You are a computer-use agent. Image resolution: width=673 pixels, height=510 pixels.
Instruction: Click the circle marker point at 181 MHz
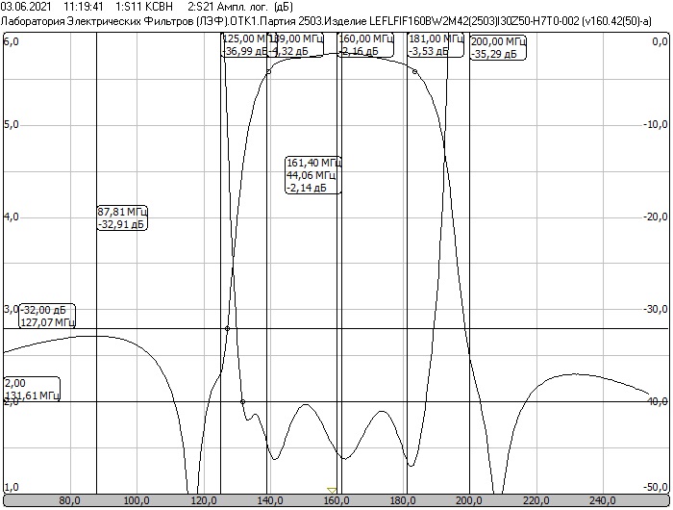point(414,71)
